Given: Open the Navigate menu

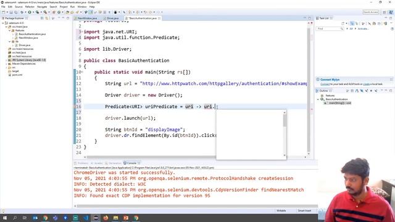Looking at the screenshot, I should pyautogui.click(x=42, y=7).
